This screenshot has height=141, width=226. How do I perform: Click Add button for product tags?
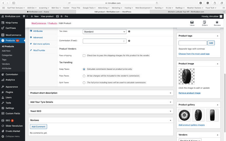[211, 43]
